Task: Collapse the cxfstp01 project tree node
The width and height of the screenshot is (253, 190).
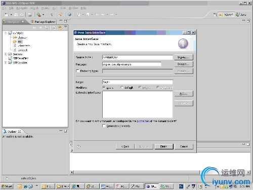Action: [x=6, y=33]
